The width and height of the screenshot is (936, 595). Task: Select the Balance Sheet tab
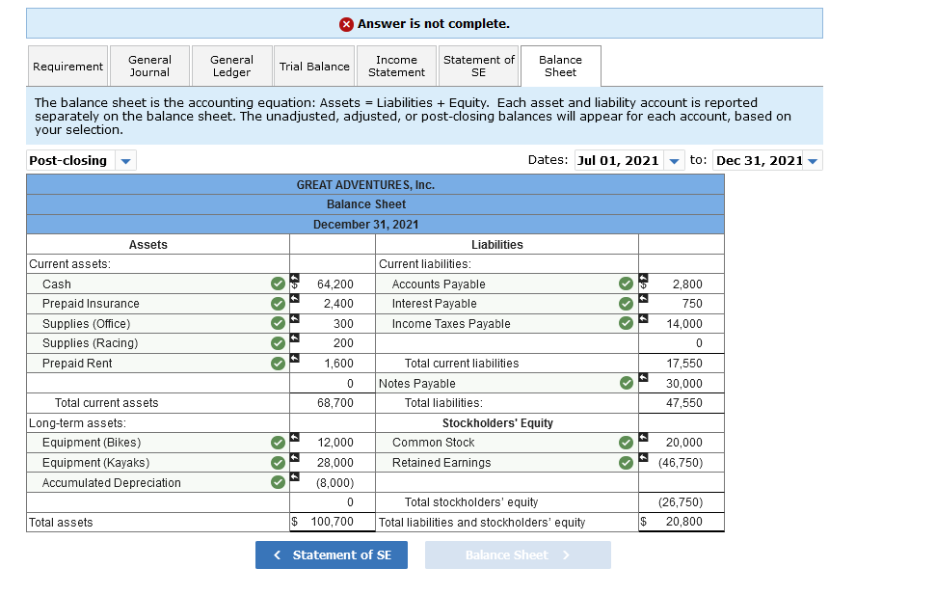pyautogui.click(x=560, y=66)
